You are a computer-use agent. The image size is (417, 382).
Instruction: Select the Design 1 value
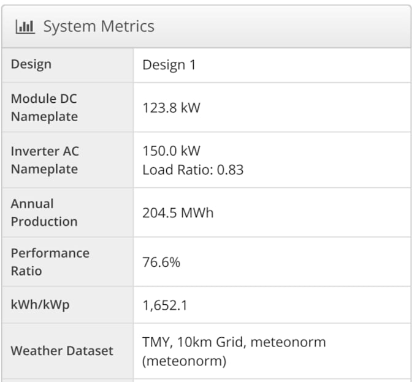pyautogui.click(x=169, y=65)
